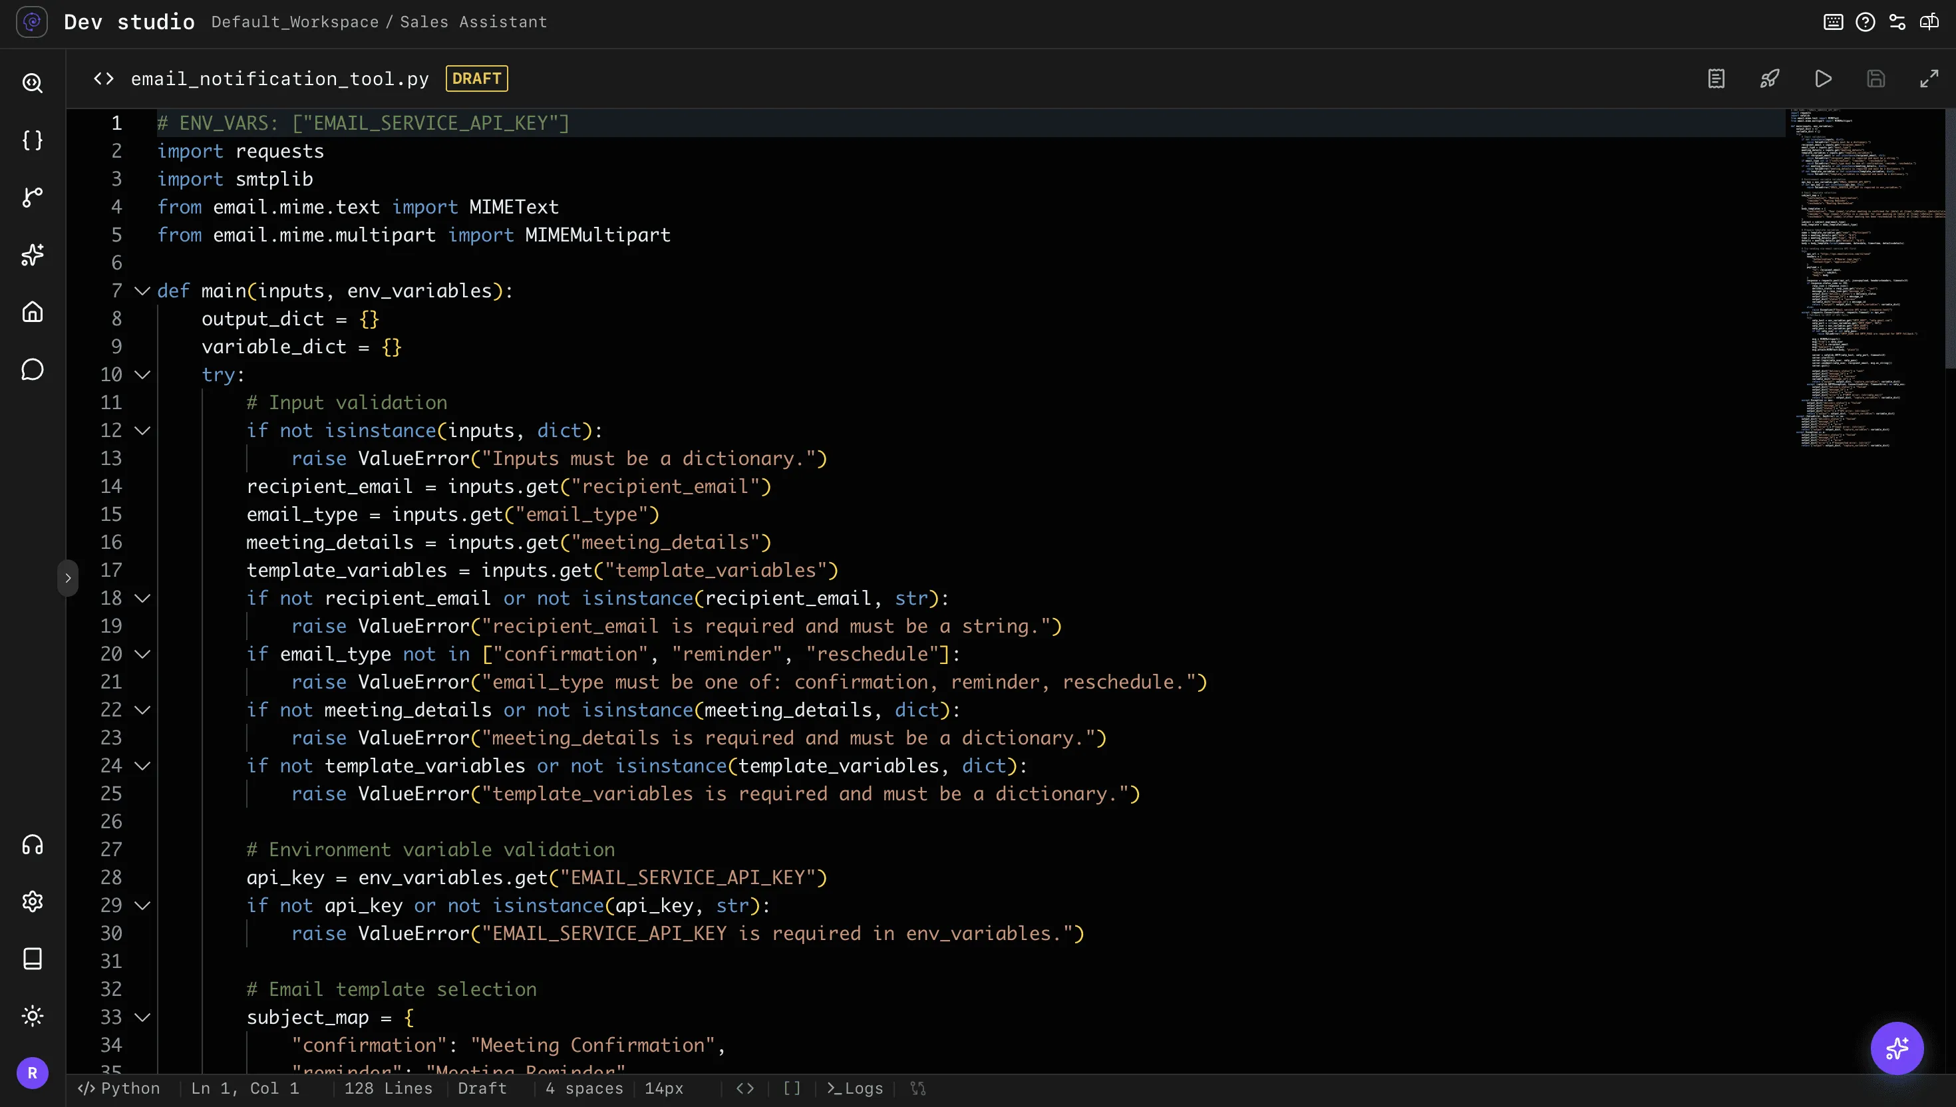Image resolution: width=1956 pixels, height=1107 pixels.
Task: Click the floppy disk save icon
Action: (1875, 79)
